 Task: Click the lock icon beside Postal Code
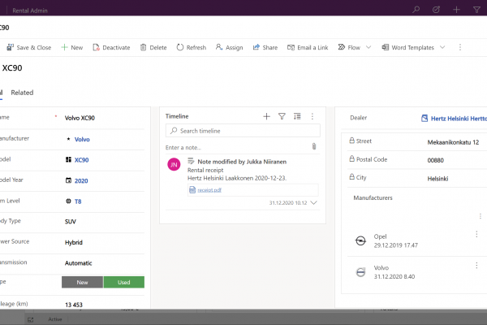351,158
